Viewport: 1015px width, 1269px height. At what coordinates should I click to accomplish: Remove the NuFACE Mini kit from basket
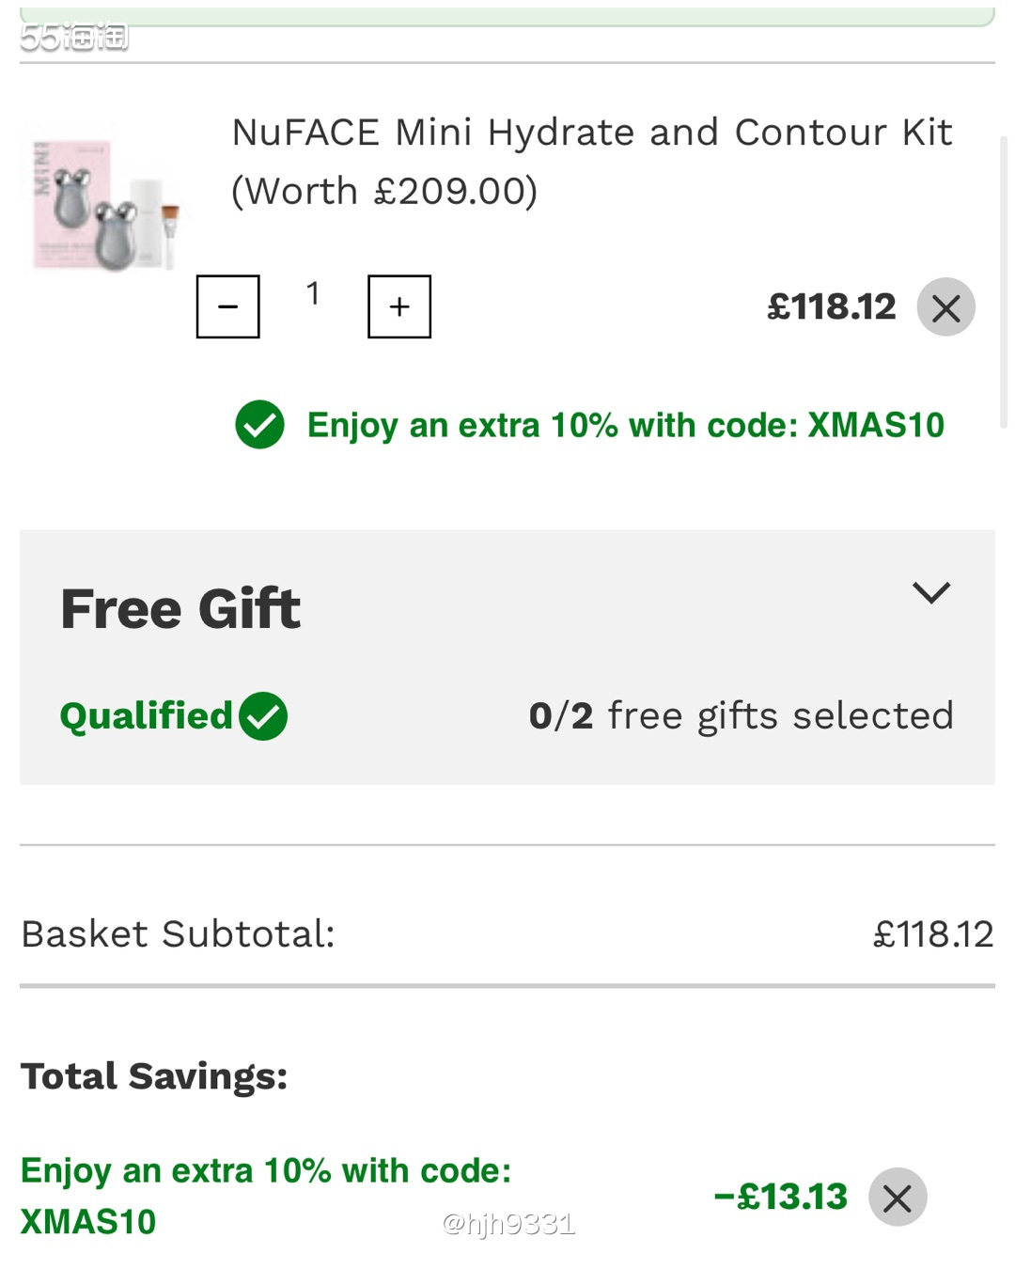point(945,307)
